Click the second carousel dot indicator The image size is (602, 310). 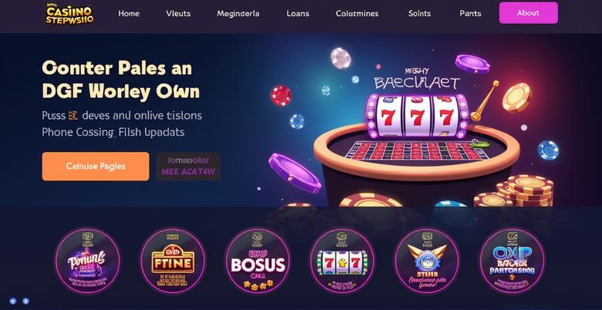(25, 301)
